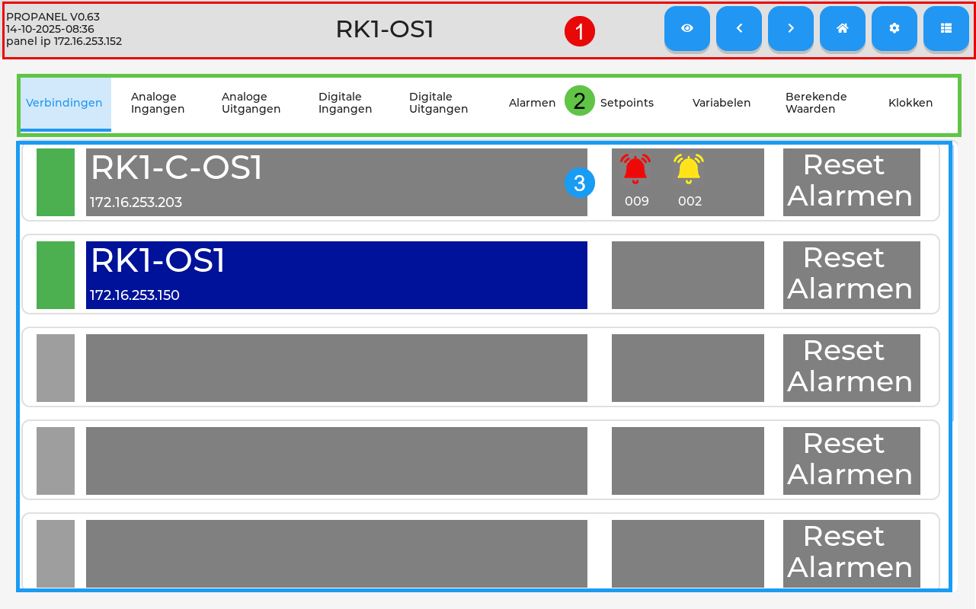The height and width of the screenshot is (609, 976).
Task: Go to next panel with right chevron
Action: [791, 28]
